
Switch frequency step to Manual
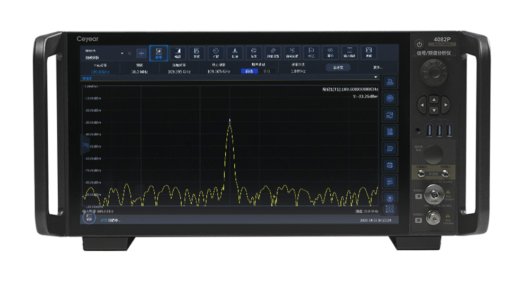[267, 71]
